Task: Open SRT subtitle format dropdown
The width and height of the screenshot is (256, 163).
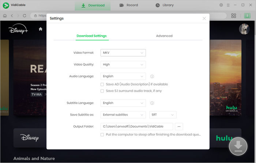Action: click(x=163, y=115)
